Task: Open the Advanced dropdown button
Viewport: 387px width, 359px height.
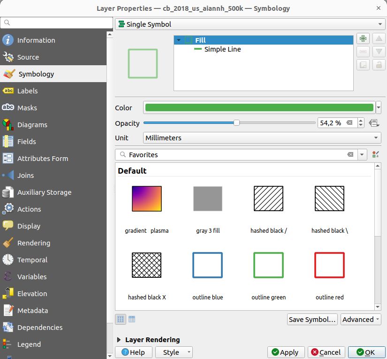Action: [x=361, y=319]
